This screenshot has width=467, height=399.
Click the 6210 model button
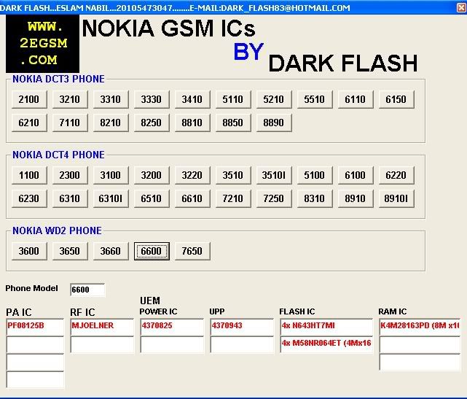[x=29, y=123]
